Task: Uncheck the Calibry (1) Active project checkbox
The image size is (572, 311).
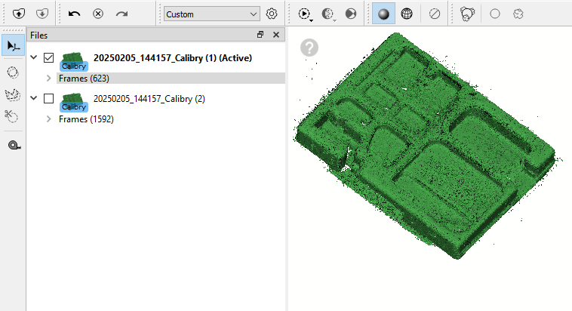Action: pyautogui.click(x=48, y=57)
